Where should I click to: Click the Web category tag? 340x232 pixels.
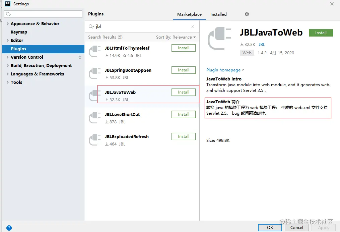[x=247, y=53]
